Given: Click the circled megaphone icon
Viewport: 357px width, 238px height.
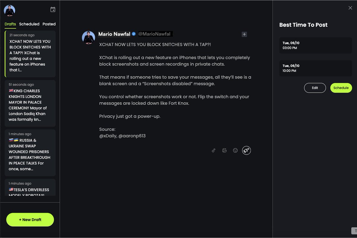Looking at the screenshot, I should [x=246, y=150].
